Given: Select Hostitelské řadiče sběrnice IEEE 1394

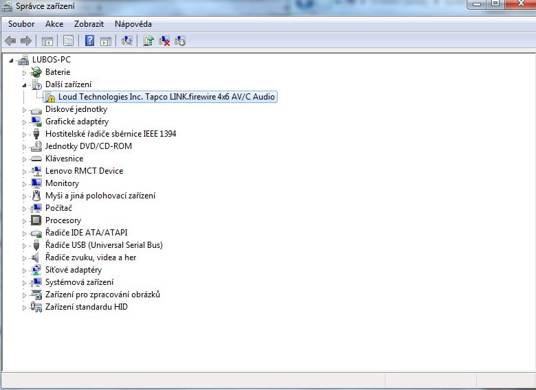Looking at the screenshot, I should coord(110,134).
